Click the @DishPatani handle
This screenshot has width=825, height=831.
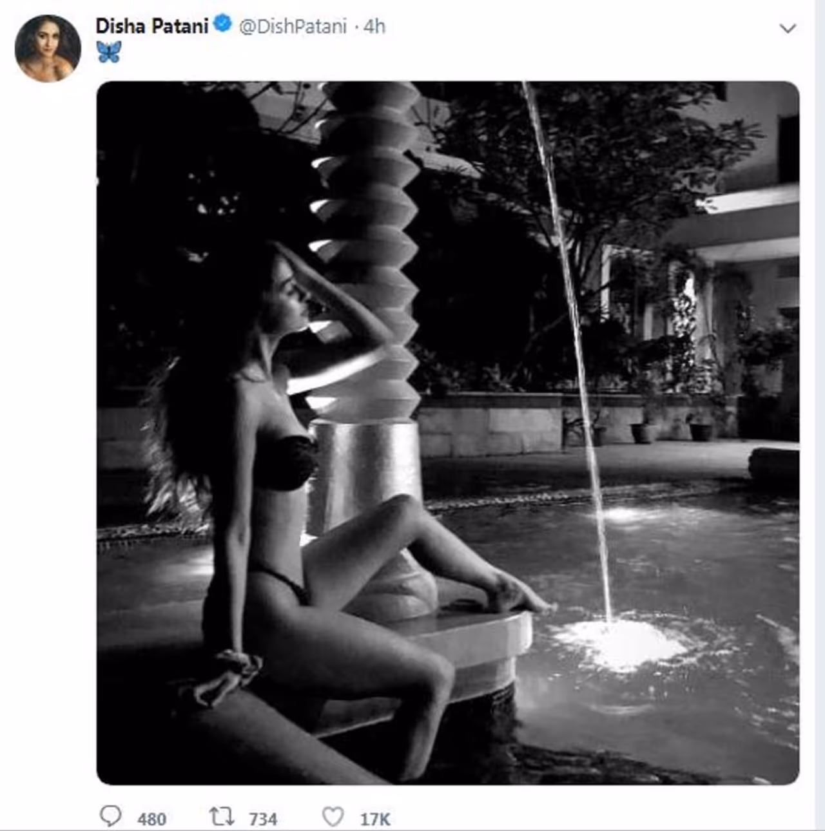click(x=293, y=26)
